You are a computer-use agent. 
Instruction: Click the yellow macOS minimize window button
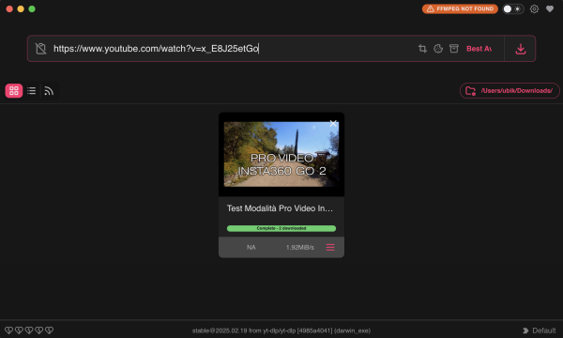click(x=21, y=9)
